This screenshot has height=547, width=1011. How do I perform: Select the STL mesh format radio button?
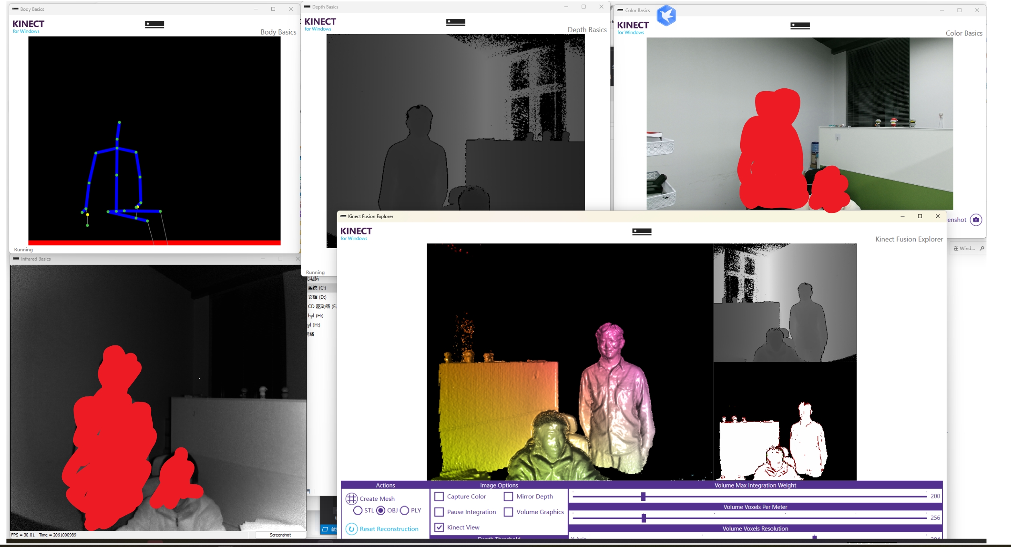[358, 510]
